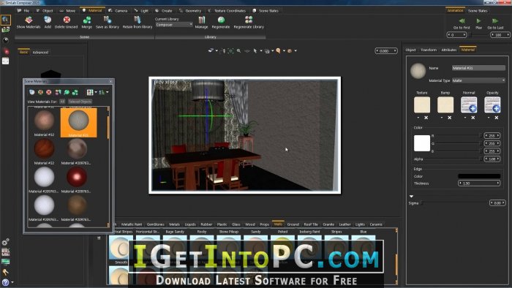Click Save as Library icon

pos(108,20)
